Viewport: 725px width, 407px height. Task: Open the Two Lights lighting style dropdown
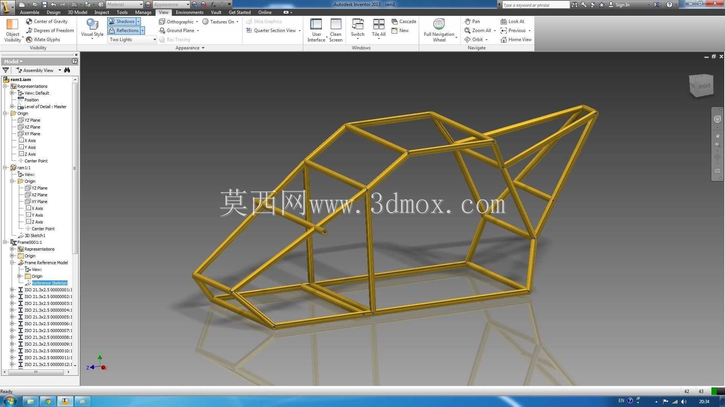(x=132, y=40)
